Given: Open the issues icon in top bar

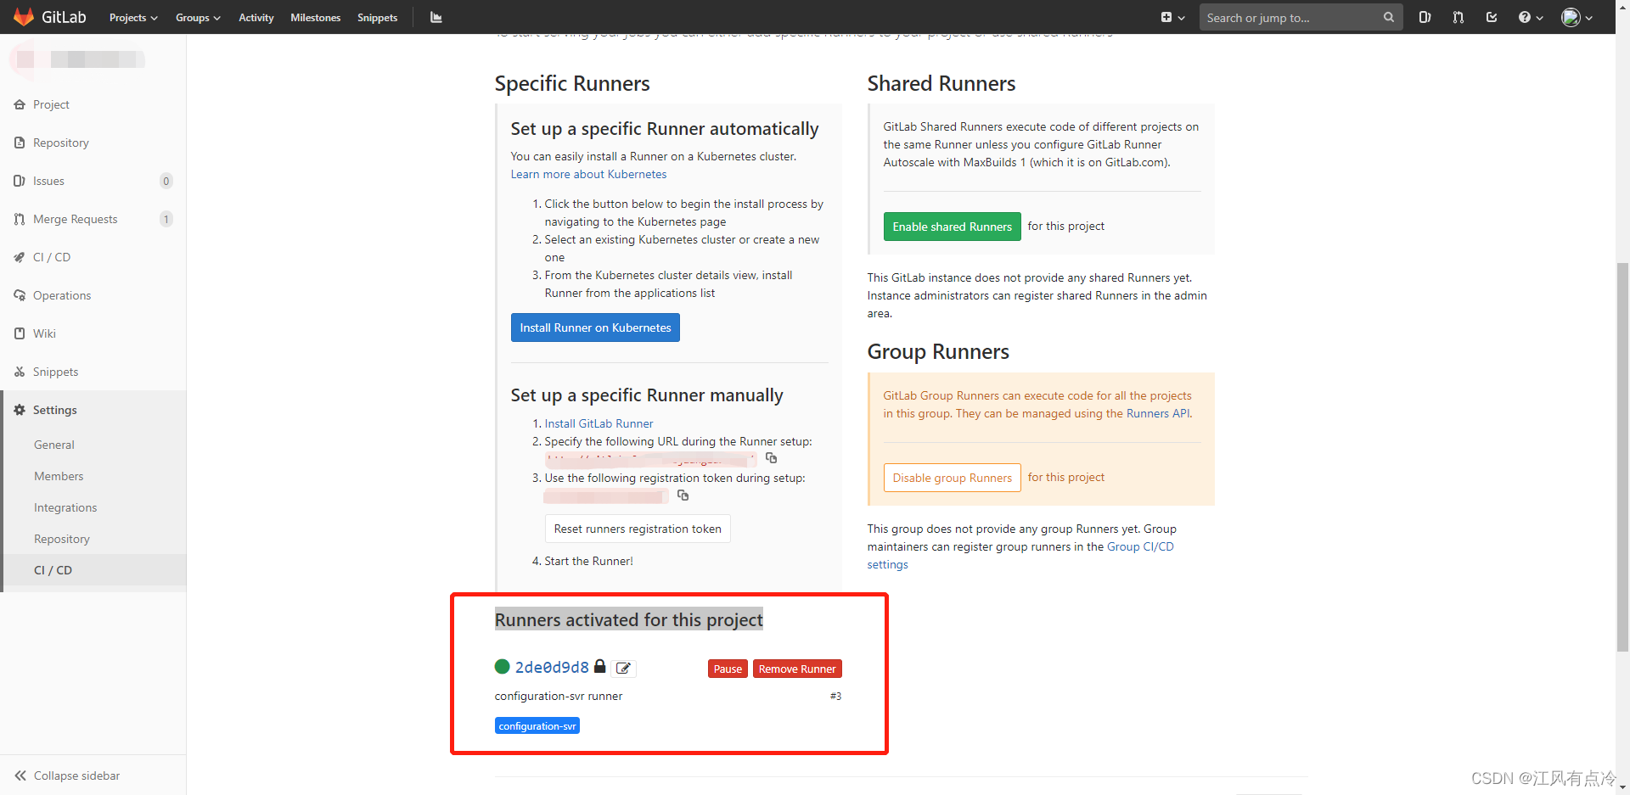Looking at the screenshot, I should pyautogui.click(x=1425, y=17).
